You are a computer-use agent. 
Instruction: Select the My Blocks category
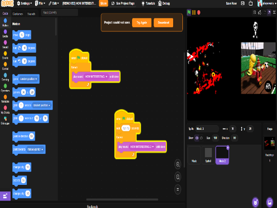[x=5, y=110]
